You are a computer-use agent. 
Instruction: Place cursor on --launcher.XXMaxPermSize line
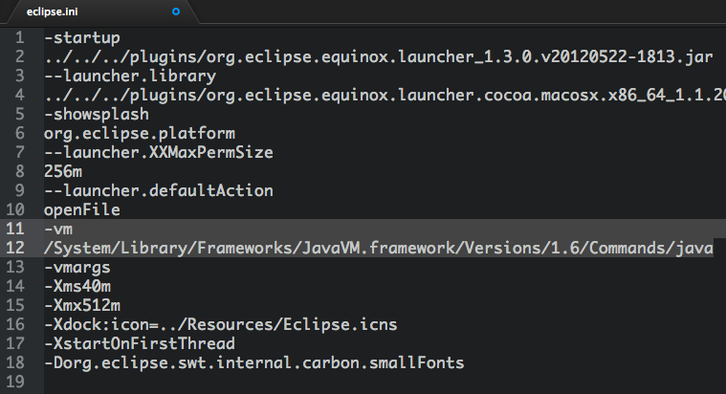pyautogui.click(x=159, y=152)
